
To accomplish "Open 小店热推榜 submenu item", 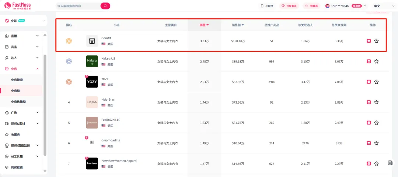I will pos(18,102).
